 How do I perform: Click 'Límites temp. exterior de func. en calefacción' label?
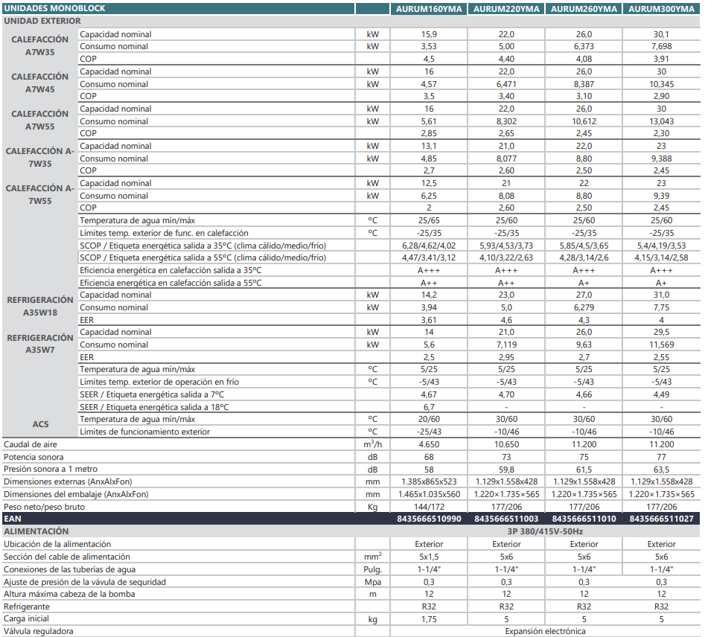tap(164, 234)
